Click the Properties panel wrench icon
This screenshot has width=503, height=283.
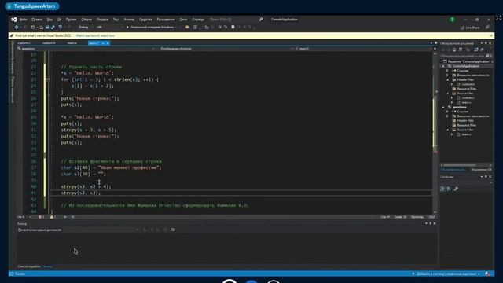(x=456, y=189)
